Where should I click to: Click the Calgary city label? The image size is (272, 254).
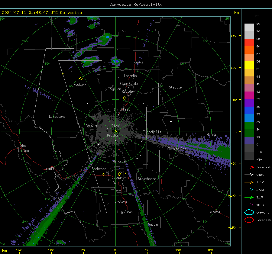[118, 178]
